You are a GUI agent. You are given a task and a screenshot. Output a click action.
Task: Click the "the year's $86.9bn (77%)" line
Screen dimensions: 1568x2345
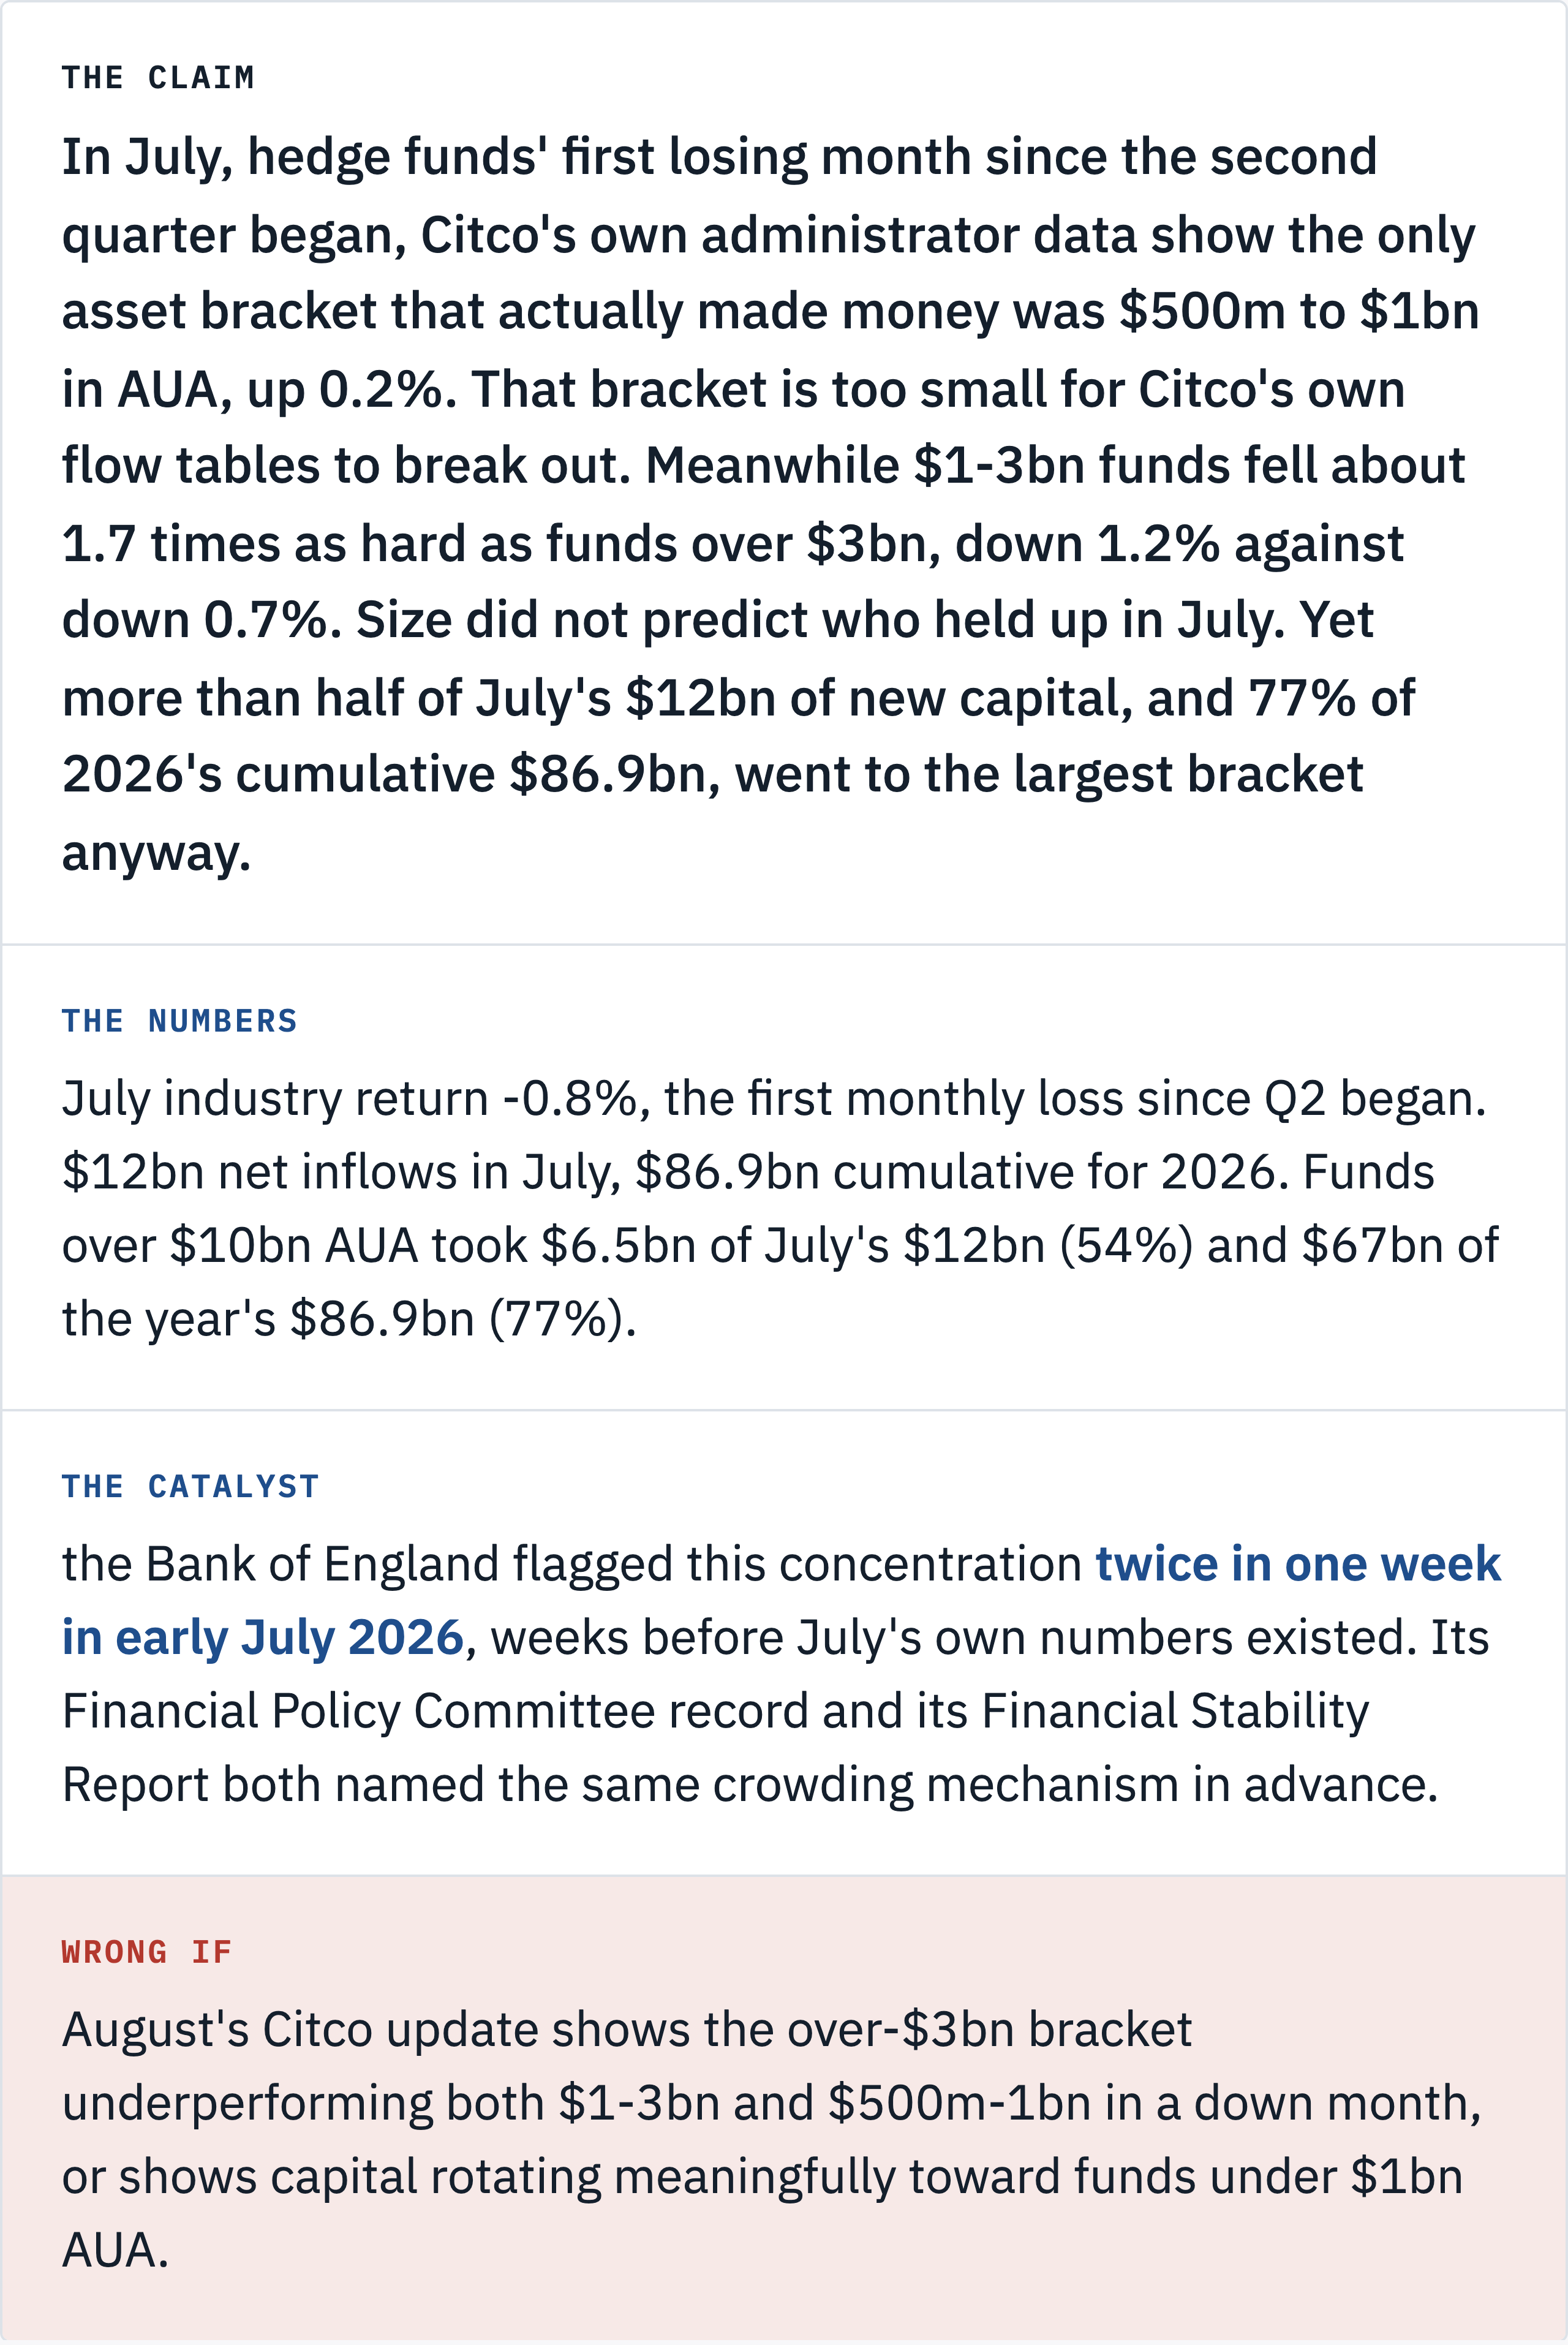pos(349,1319)
